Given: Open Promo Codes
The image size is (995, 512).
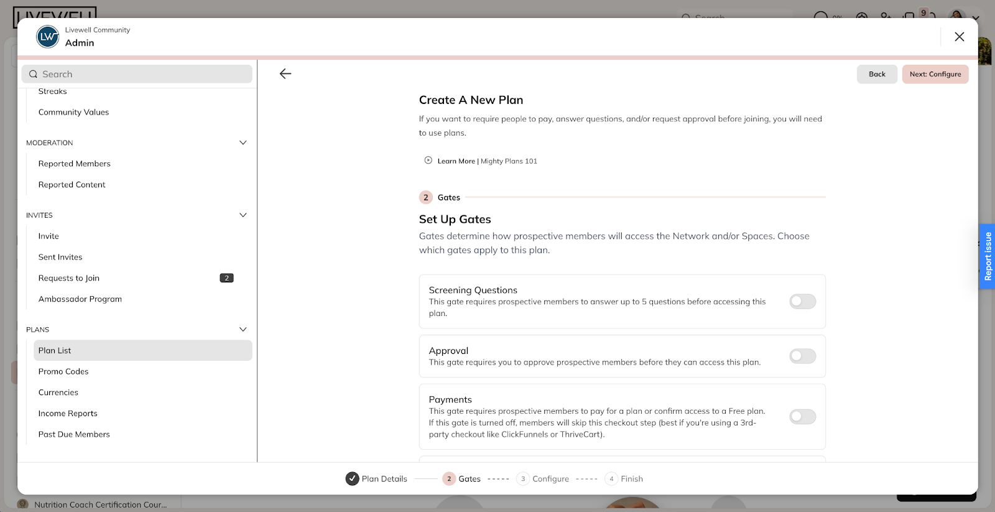Looking at the screenshot, I should 63,371.
